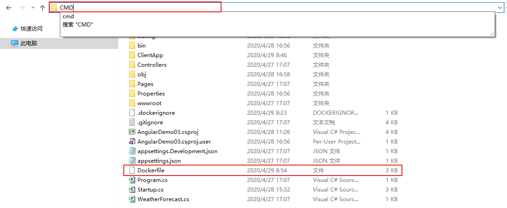
Task: Select the ClientApp folder icon
Action: pyautogui.click(x=132, y=55)
